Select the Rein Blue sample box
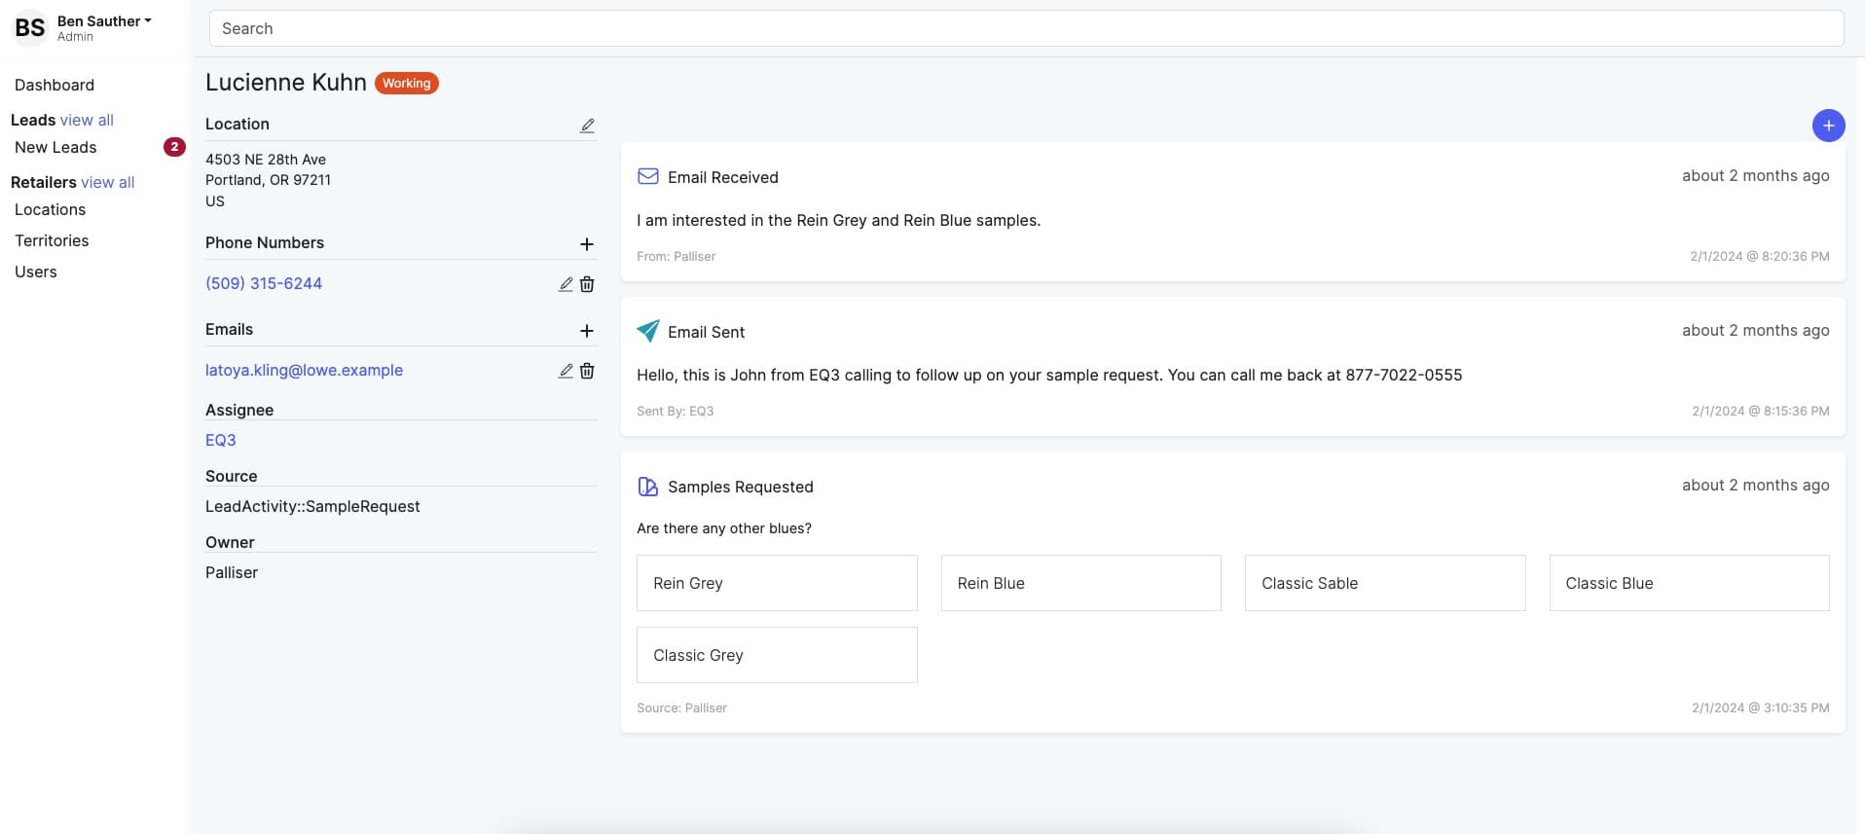Screen dimensions: 1865x834 click(x=1080, y=583)
